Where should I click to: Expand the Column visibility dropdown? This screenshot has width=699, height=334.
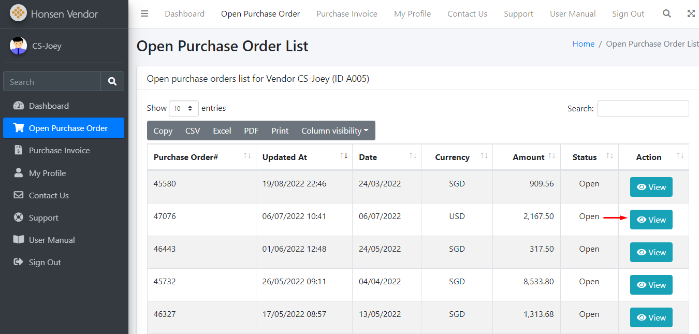334,131
